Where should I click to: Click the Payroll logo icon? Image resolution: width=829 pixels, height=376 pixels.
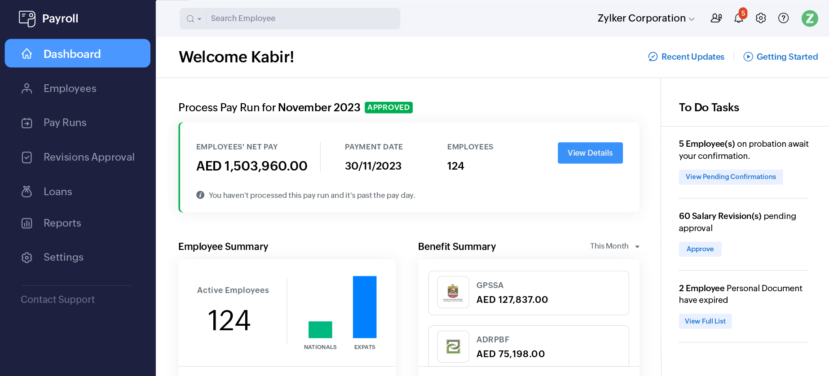[x=27, y=18]
